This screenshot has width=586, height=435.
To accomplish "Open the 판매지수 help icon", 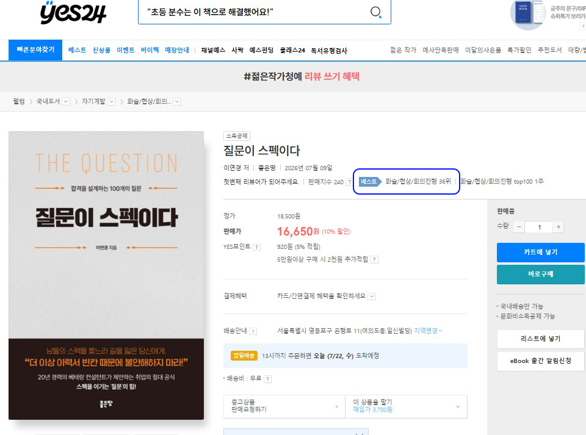I will coord(349,182).
